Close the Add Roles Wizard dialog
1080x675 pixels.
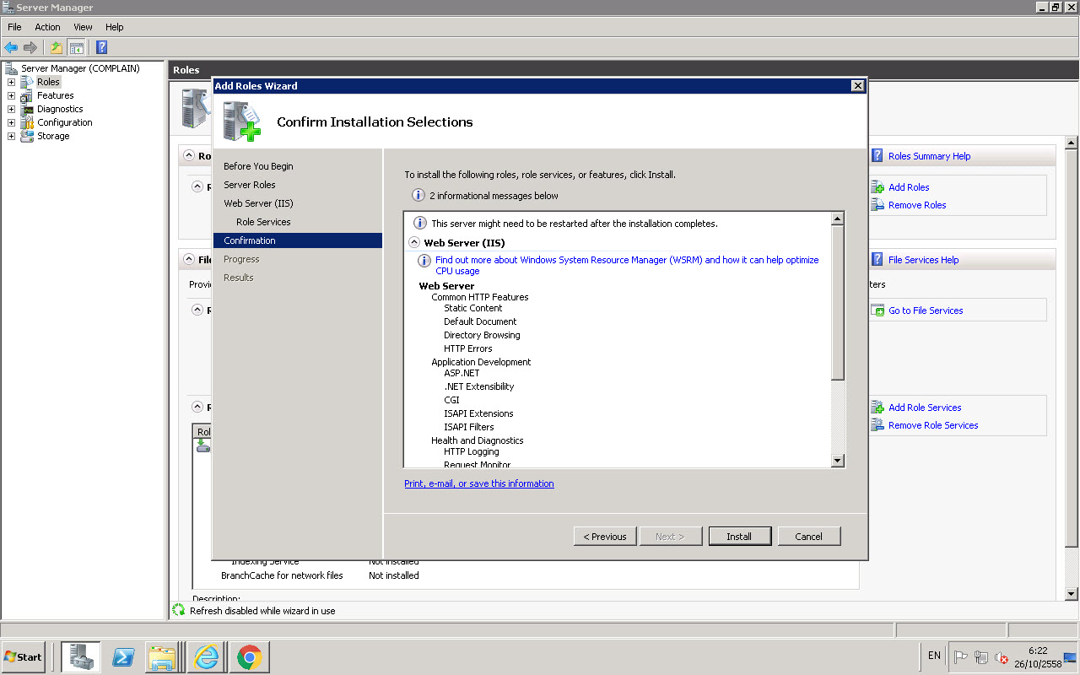point(857,86)
